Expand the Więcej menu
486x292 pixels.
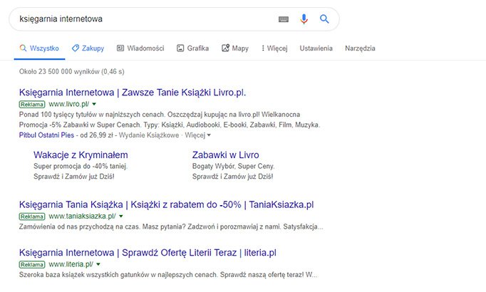[274, 48]
